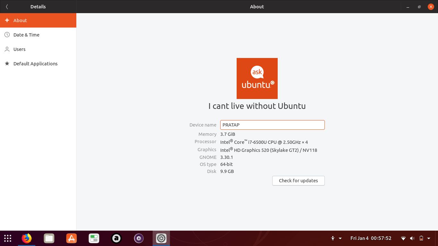Image resolution: width=438 pixels, height=246 pixels.
Task: Open the Users settings panel
Action: (19, 49)
